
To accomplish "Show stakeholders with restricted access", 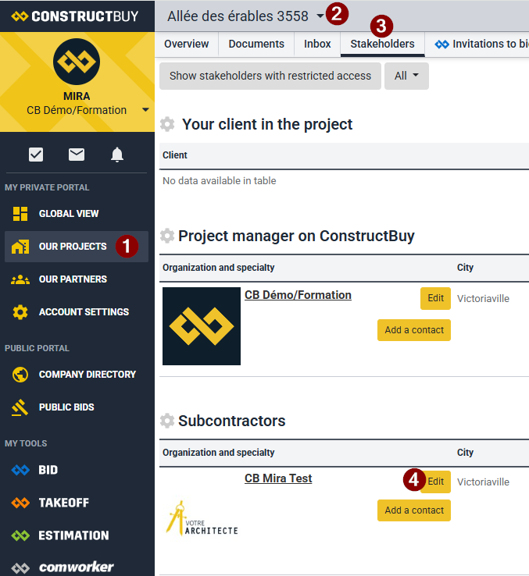I will point(270,76).
